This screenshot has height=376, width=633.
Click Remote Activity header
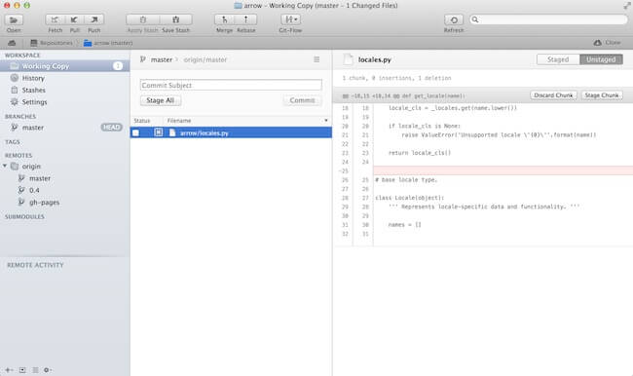(x=35, y=265)
